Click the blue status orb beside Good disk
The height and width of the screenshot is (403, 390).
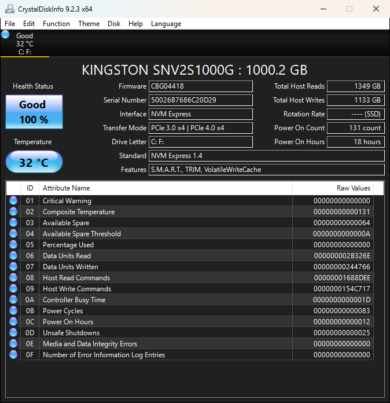click(5, 34)
